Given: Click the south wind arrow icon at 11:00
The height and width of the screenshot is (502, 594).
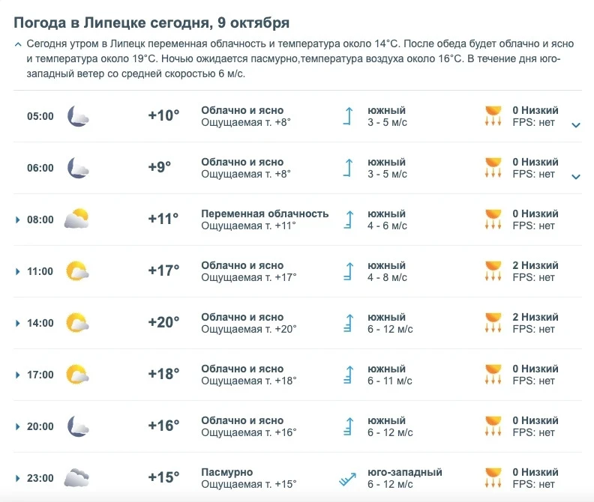Looking at the screenshot, I should tap(349, 271).
